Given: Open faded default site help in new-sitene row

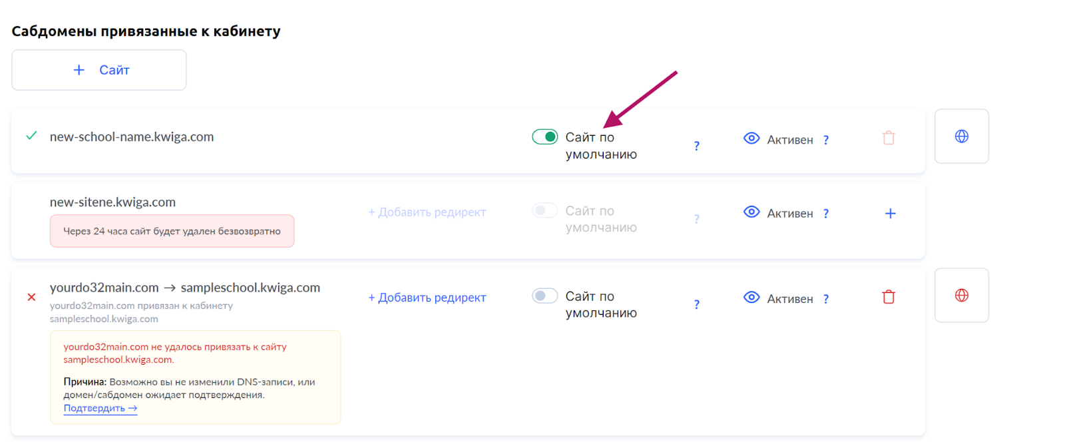Looking at the screenshot, I should 697,219.
